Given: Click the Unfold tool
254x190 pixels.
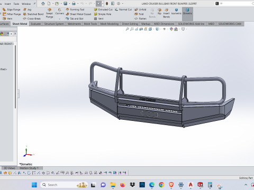Looking at the screenshot, I should pos(140,9).
